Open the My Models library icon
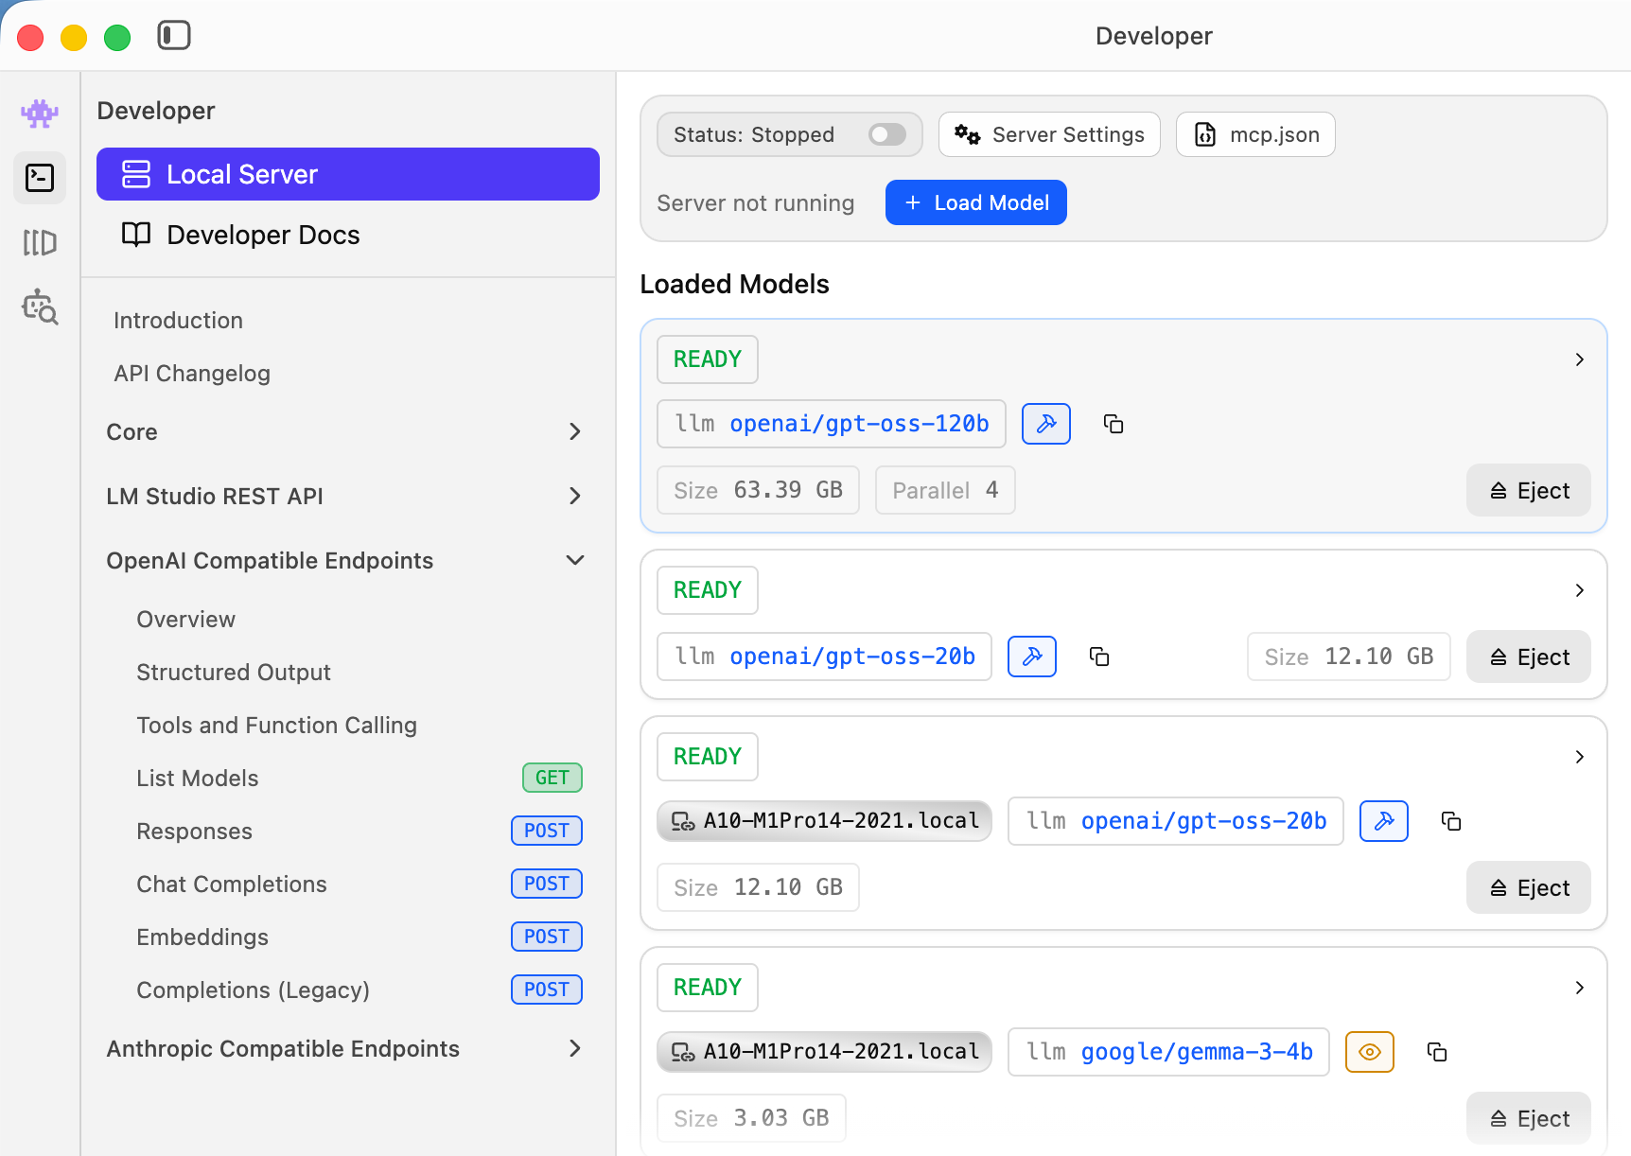Image resolution: width=1631 pixels, height=1156 pixels. coord(40,242)
